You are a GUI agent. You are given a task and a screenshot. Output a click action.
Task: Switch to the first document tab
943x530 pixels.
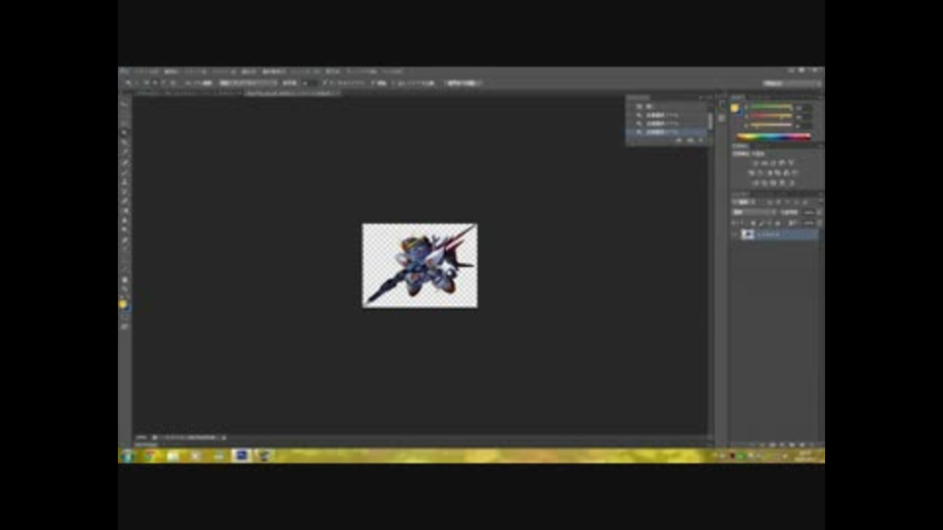tap(187, 93)
